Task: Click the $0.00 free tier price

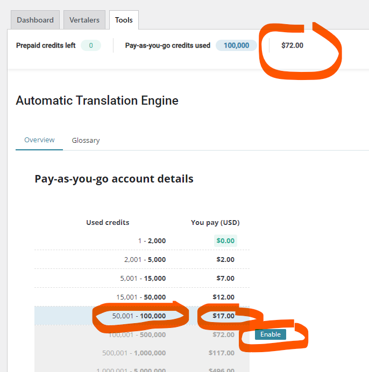Action: pyautogui.click(x=225, y=240)
